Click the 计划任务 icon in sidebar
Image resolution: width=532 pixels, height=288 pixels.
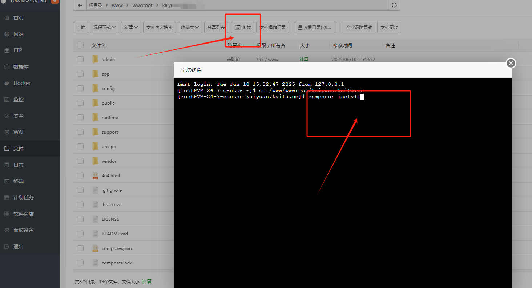click(7, 198)
